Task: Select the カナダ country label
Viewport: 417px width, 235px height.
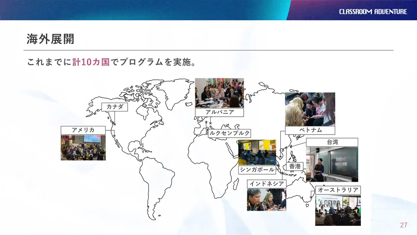Action: pos(114,107)
